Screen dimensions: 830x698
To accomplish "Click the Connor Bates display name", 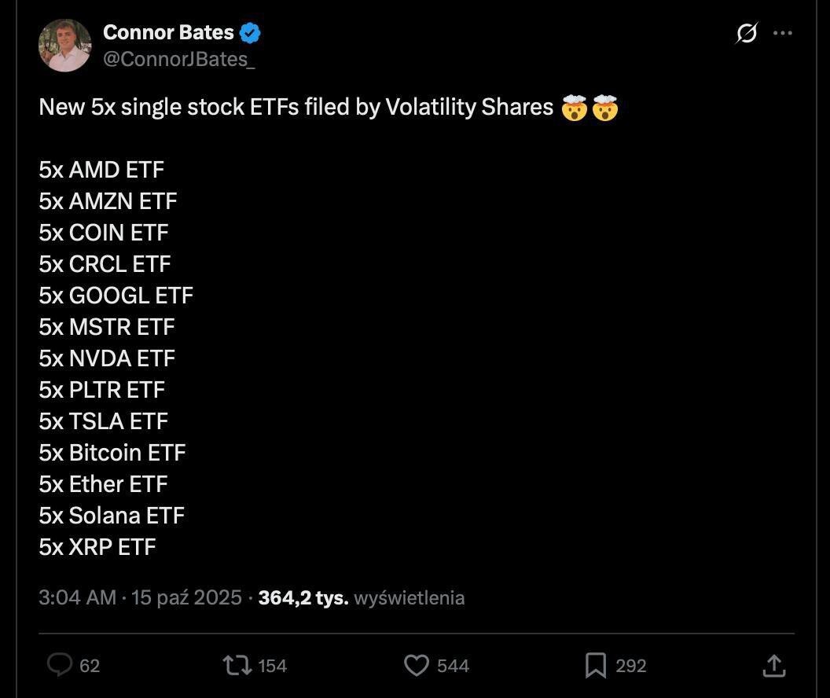I will pyautogui.click(x=168, y=32).
